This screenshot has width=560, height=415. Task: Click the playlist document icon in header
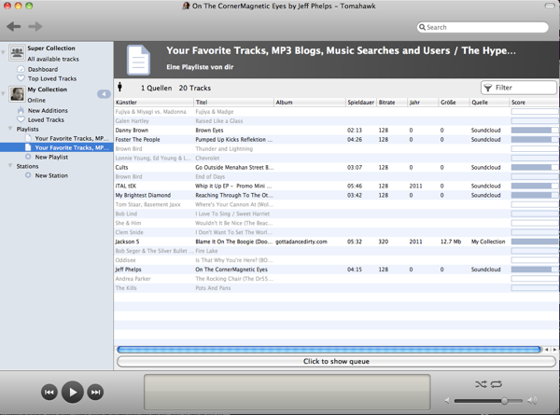tap(138, 60)
